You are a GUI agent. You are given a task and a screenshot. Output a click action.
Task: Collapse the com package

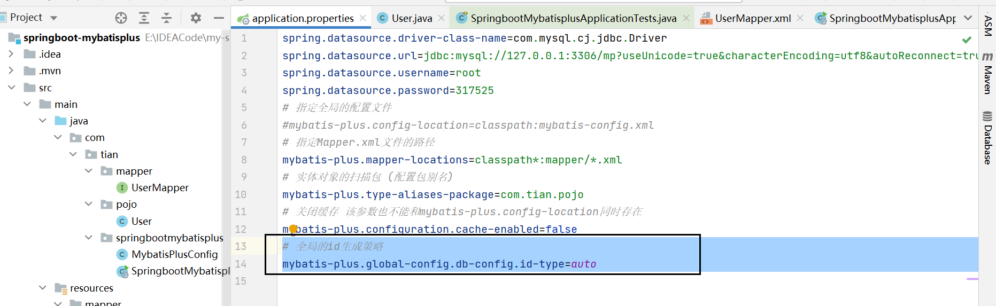coord(58,137)
